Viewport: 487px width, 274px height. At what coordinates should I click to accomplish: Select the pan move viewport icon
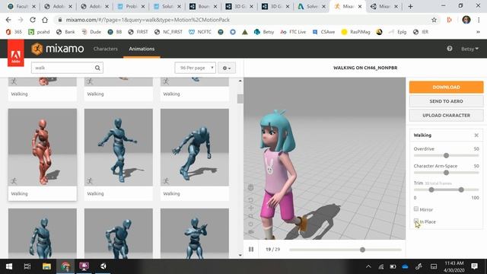(251, 208)
